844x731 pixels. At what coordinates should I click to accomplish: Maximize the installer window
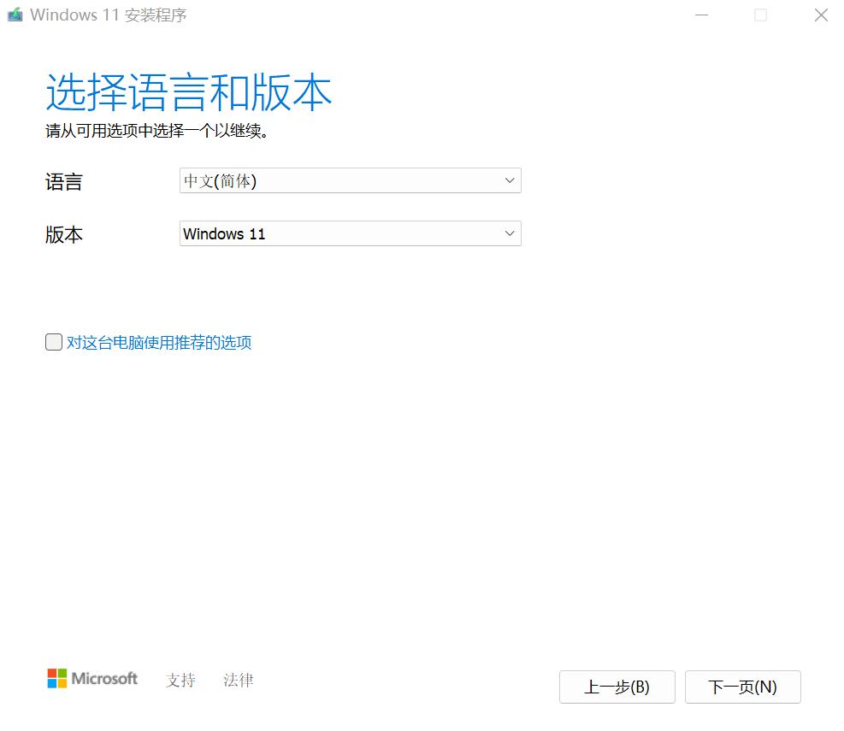(760, 15)
